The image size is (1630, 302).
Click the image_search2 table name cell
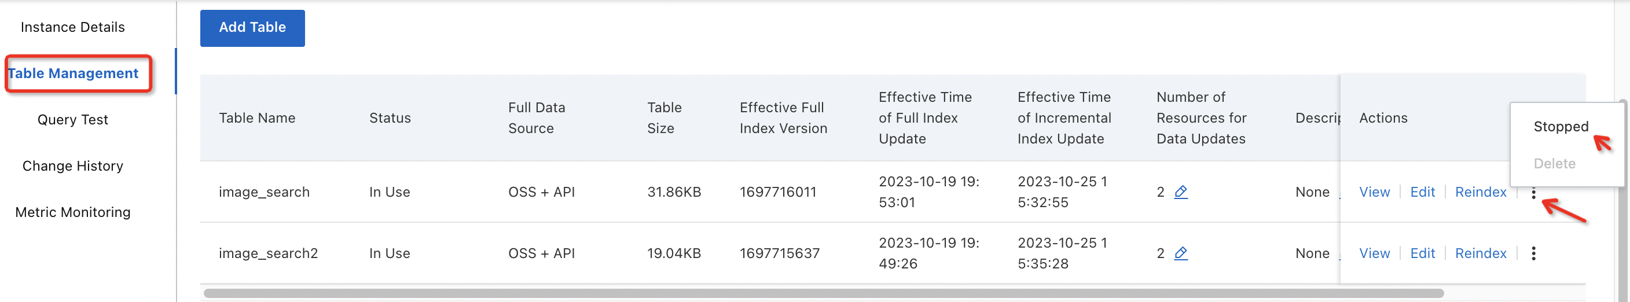269,253
